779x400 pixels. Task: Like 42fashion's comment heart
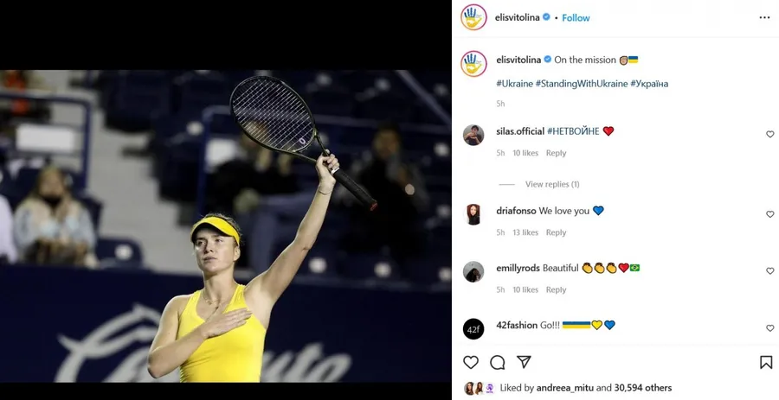[769, 328]
